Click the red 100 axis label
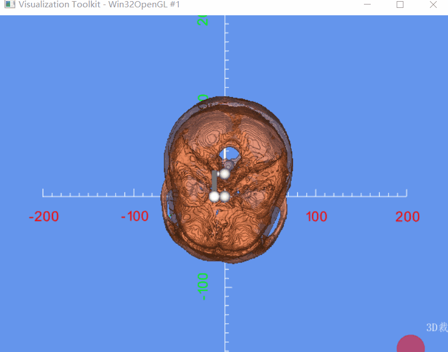The width and height of the screenshot is (448, 352). tap(317, 217)
